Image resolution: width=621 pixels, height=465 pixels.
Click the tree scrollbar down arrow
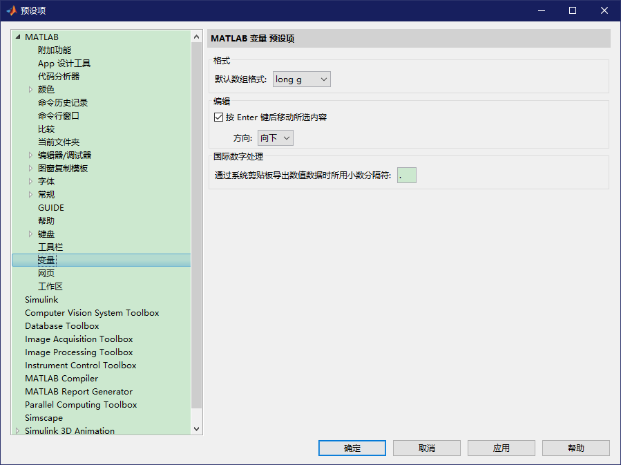pyautogui.click(x=196, y=429)
